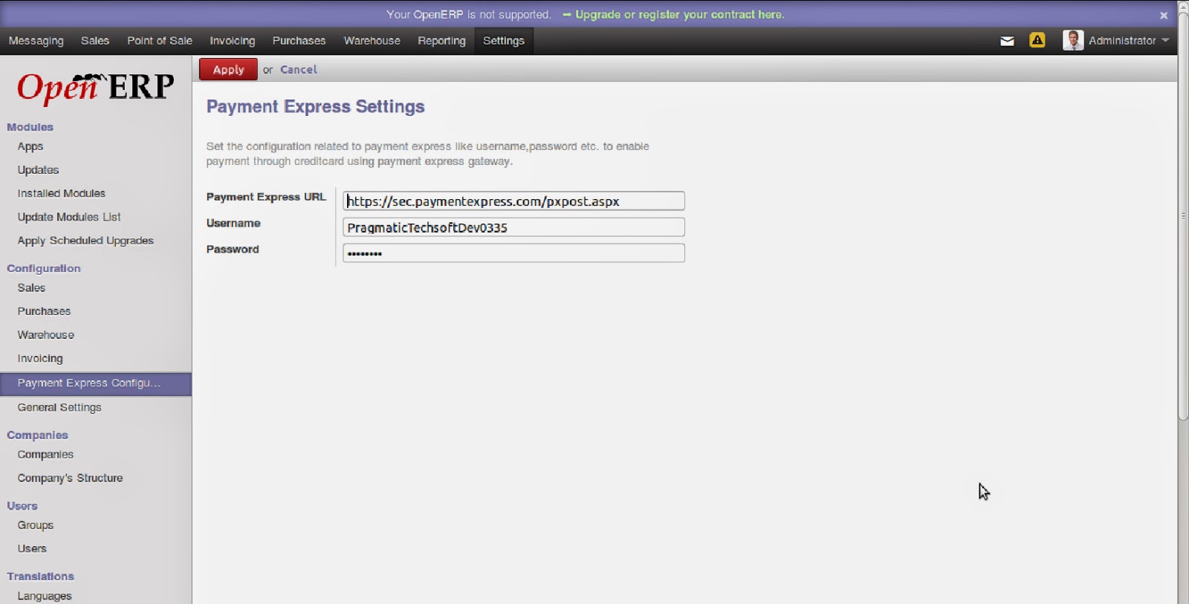
Task: Focus the Password input field
Action: click(x=513, y=253)
